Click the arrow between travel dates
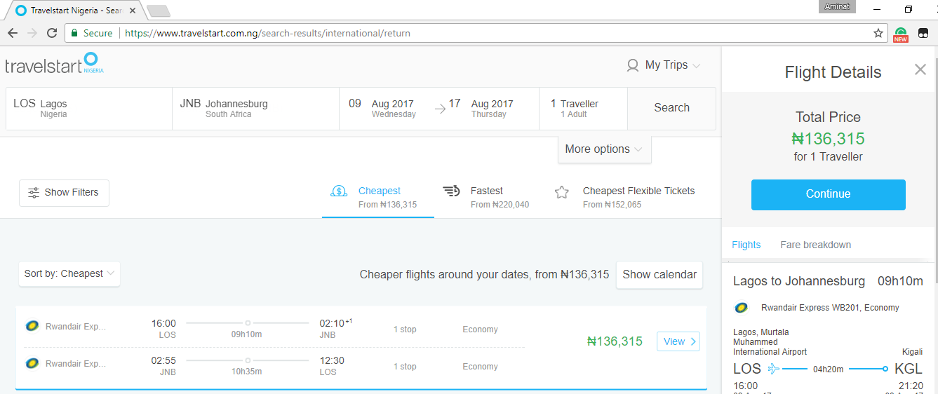938x394 pixels. pos(440,109)
